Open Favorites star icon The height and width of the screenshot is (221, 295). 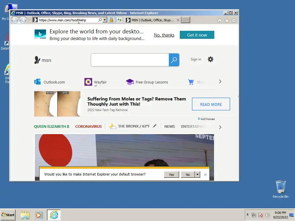coord(227,20)
